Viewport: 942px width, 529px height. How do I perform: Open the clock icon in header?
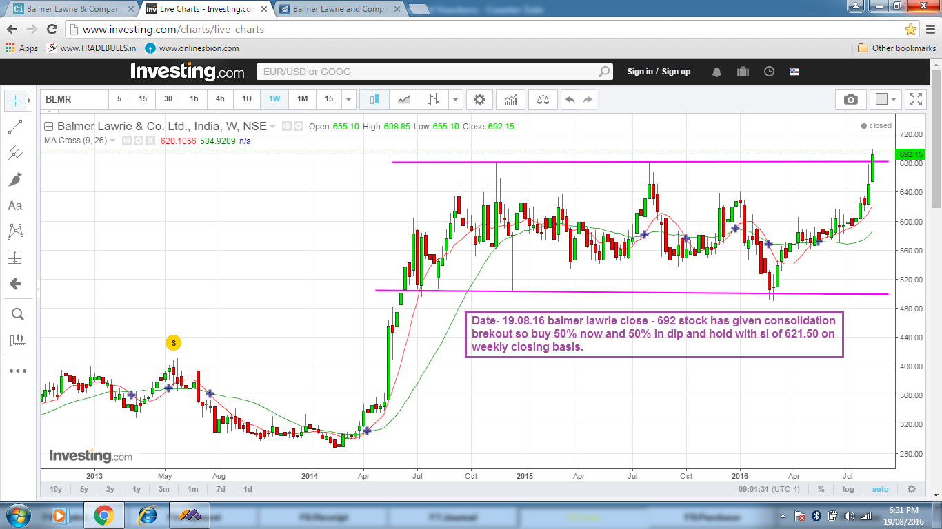tap(769, 72)
